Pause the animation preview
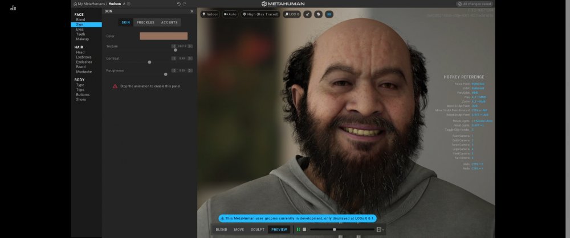This screenshot has width=570, height=238. click(298, 229)
